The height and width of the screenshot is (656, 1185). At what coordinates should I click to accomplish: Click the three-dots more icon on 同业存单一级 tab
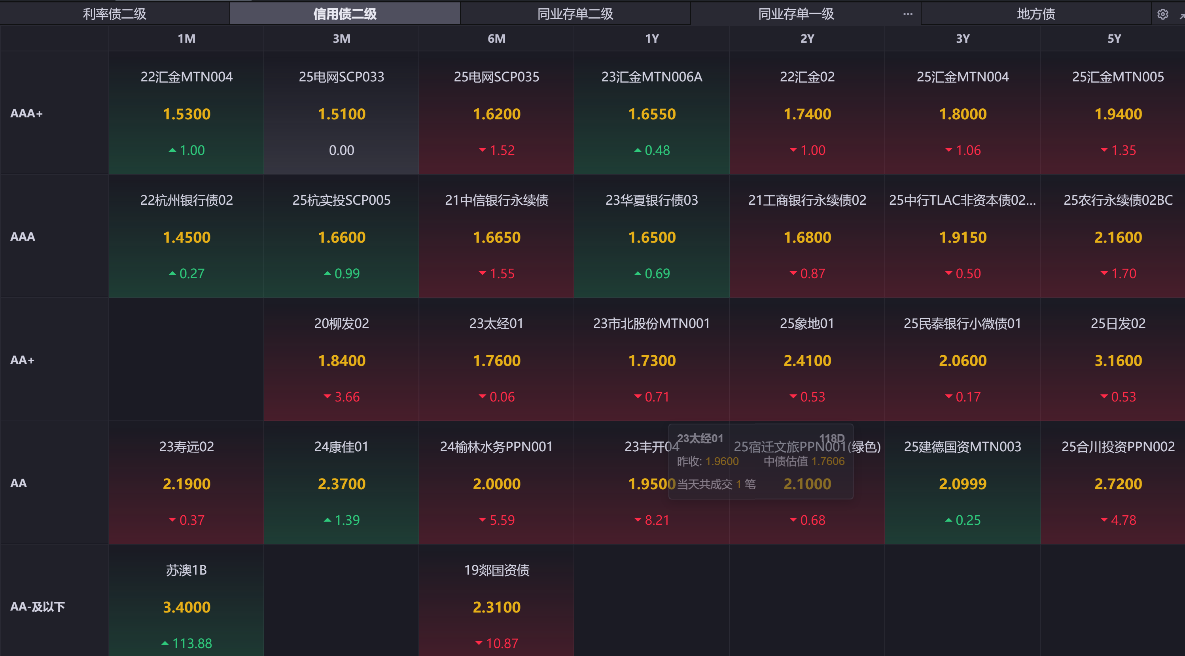907,14
